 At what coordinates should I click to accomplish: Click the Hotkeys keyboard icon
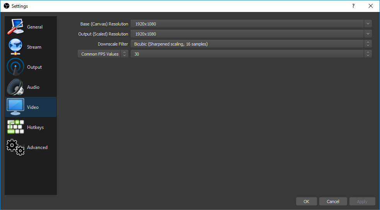click(15, 127)
